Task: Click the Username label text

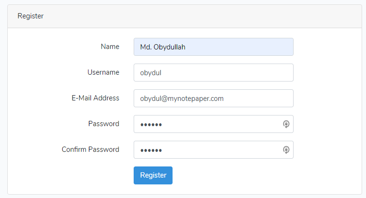Action: [x=104, y=72]
